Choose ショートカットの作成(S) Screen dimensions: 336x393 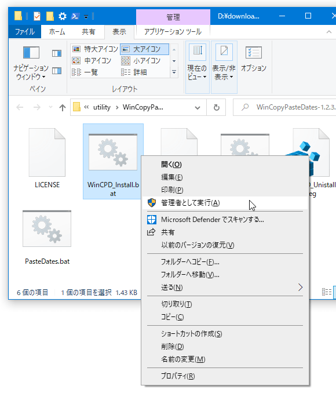[225, 334]
